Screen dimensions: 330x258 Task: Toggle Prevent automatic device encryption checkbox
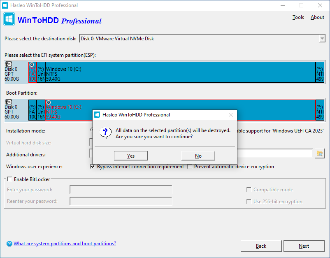click(190, 167)
